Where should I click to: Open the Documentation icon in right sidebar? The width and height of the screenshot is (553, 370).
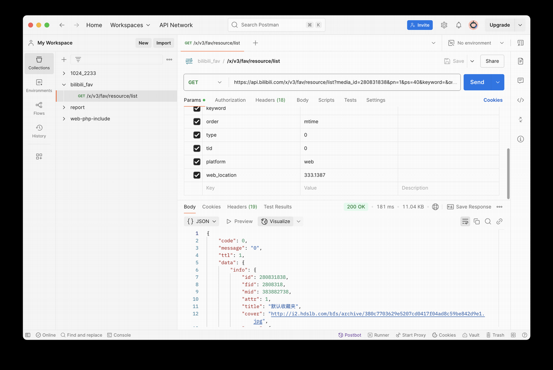click(x=520, y=61)
